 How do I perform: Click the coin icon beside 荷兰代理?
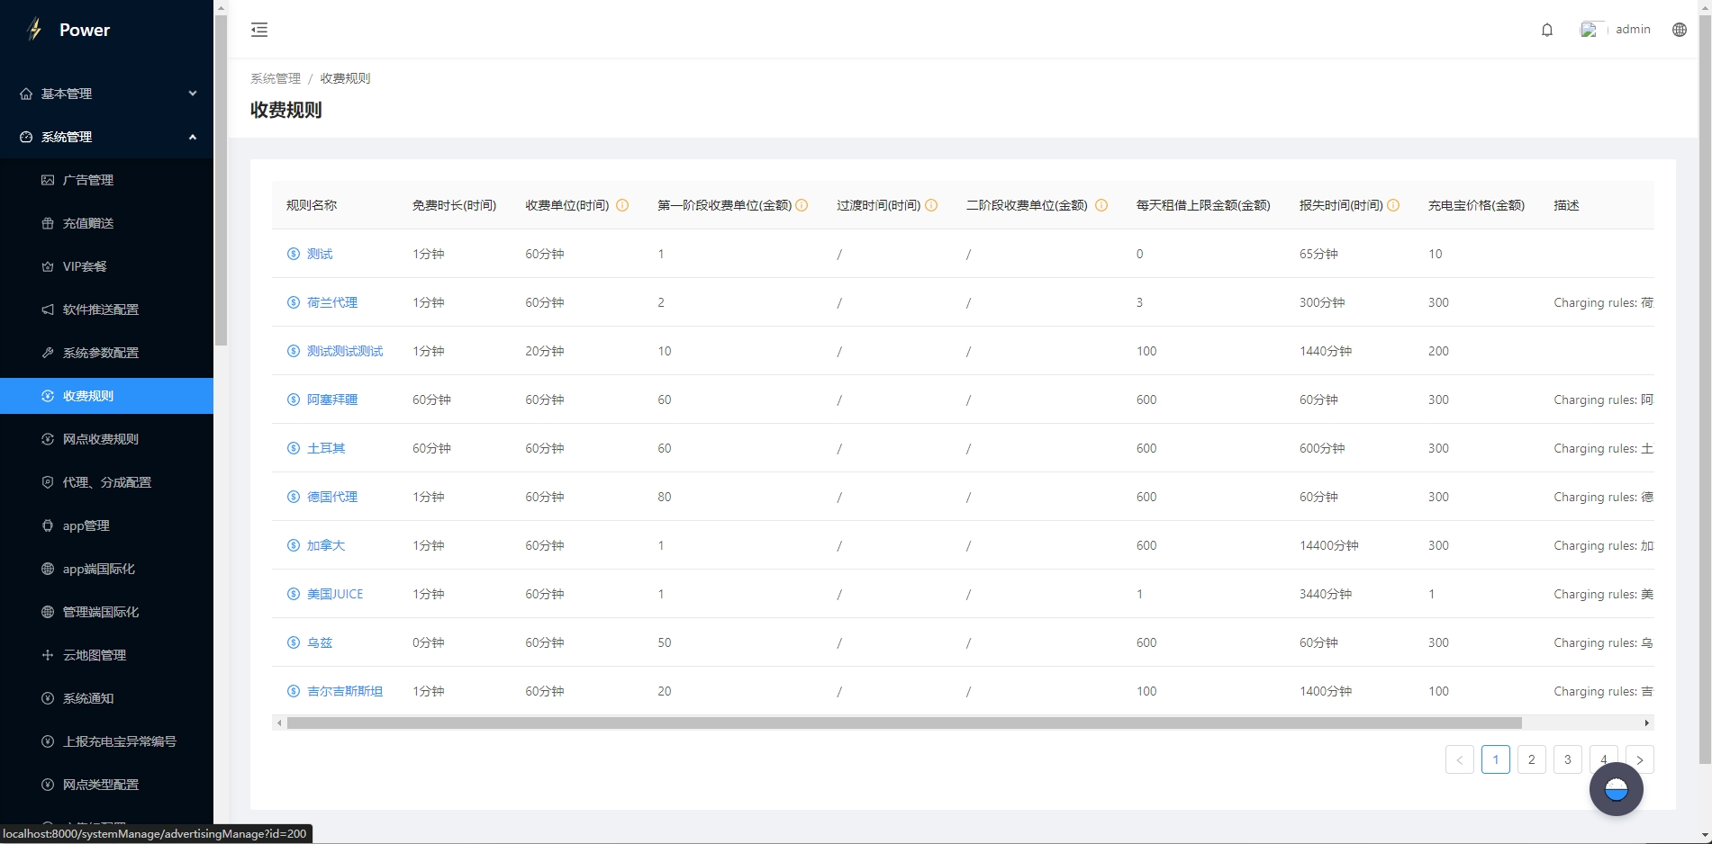[x=293, y=302]
